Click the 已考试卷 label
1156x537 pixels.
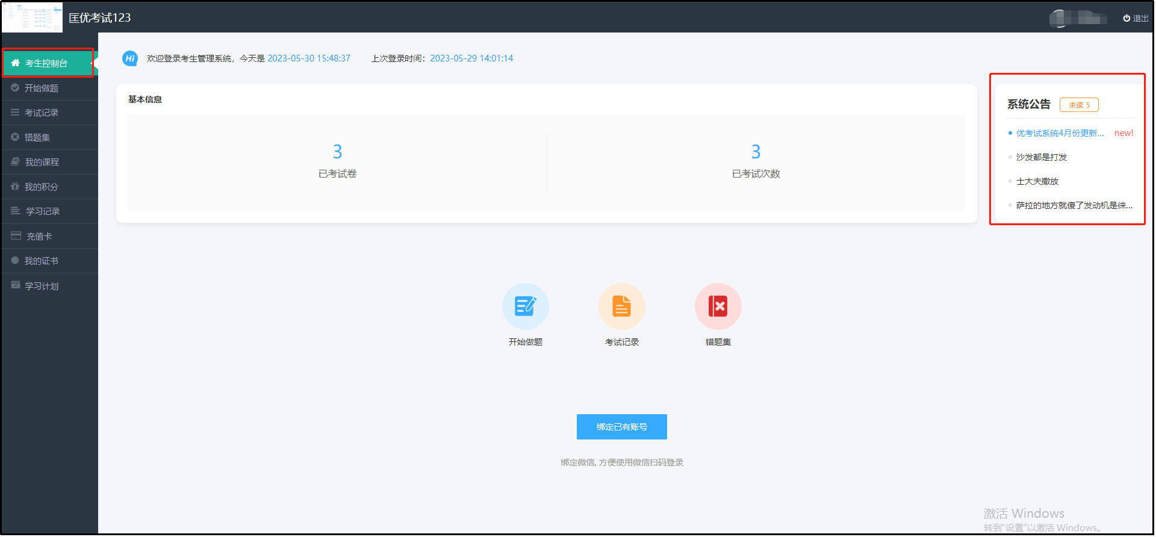[337, 174]
